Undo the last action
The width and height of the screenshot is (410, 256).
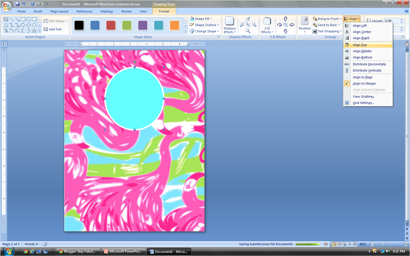24,4
